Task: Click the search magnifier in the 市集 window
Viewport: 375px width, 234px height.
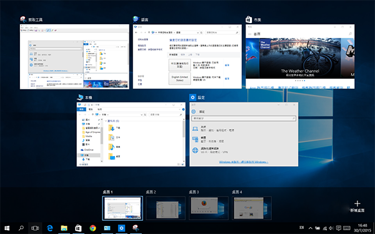Action: pyautogui.click(x=350, y=34)
